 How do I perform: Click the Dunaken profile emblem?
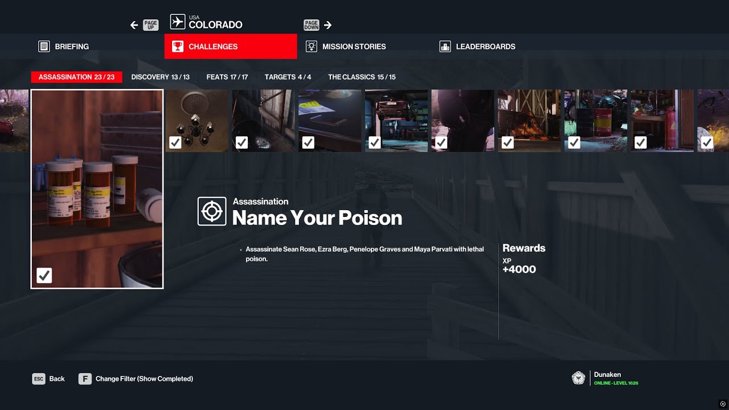click(578, 378)
